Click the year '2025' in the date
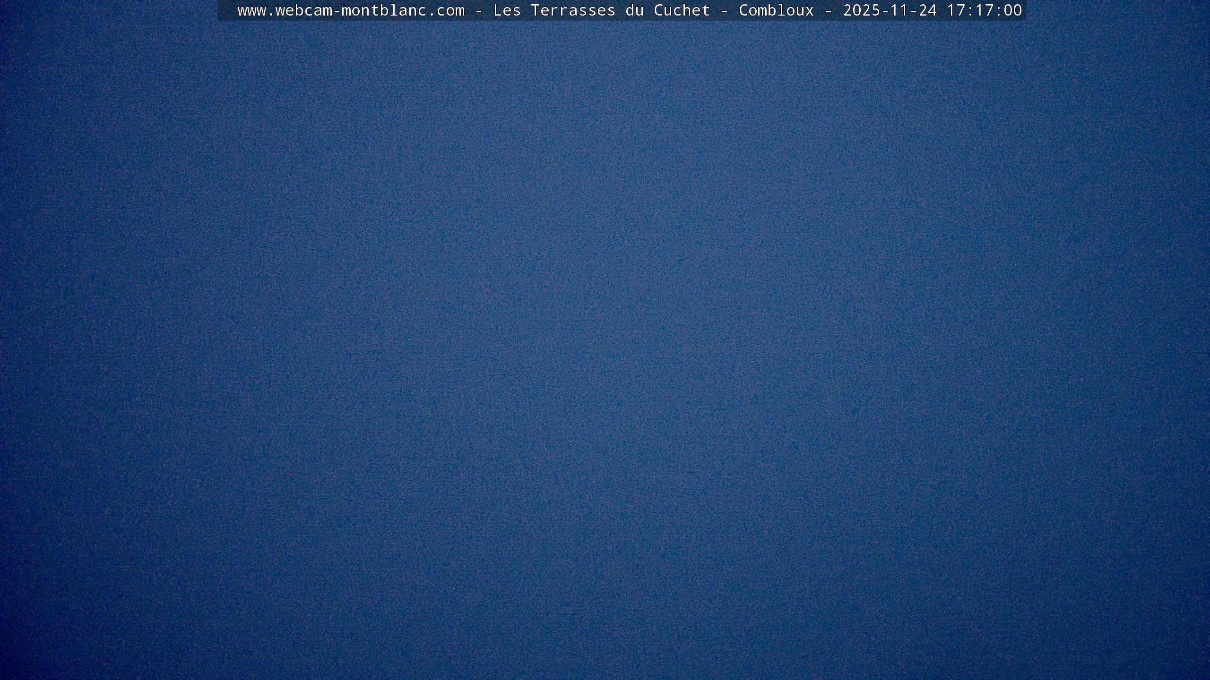The image size is (1210, 680). click(862, 10)
